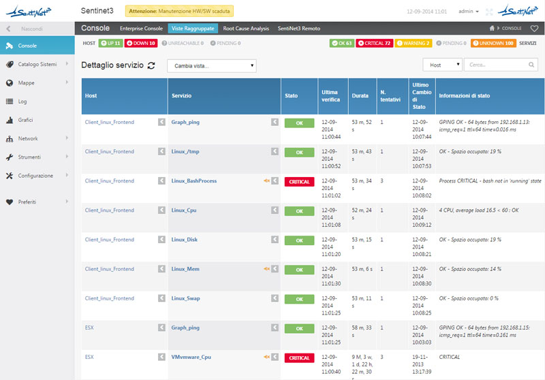Click action arrow icon beside Linux_Swap service
Image resolution: width=545 pixels, height=380 pixels.
[275, 298]
